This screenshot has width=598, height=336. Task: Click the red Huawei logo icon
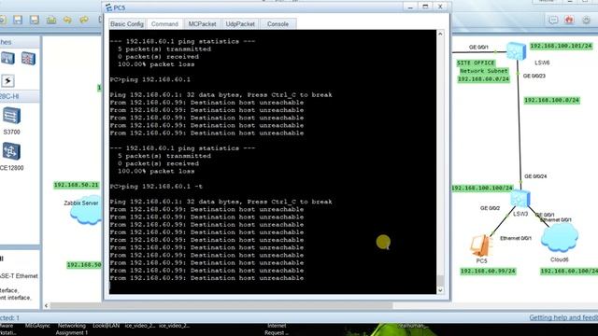(569, 20)
